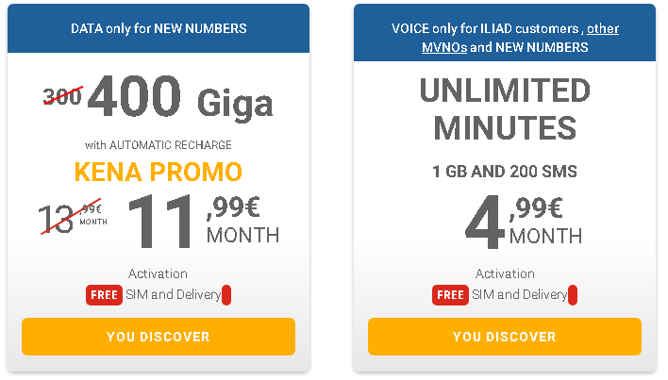The height and width of the screenshot is (380, 668).
Task: Click the orange KENA PROMO label
Action: pyautogui.click(x=159, y=172)
